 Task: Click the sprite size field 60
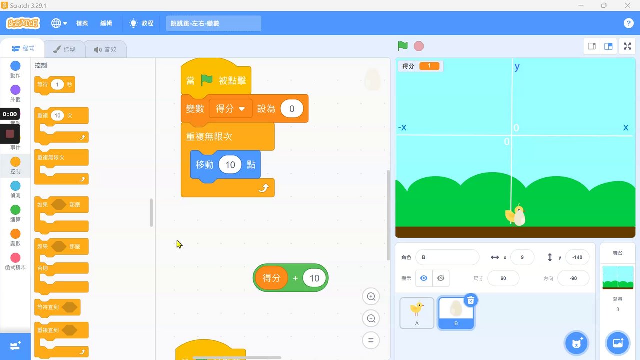pyautogui.click(x=503, y=278)
